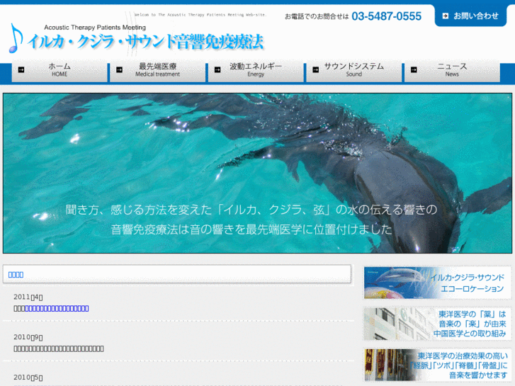Image resolution: width=515 pixels, height=386 pixels.
Task: Click the 聞き方、感じる方法を変えた caption line
Action: (251, 210)
